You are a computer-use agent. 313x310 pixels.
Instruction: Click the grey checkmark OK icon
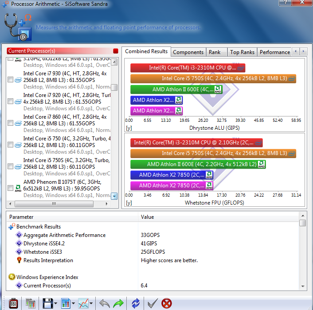[153, 304]
